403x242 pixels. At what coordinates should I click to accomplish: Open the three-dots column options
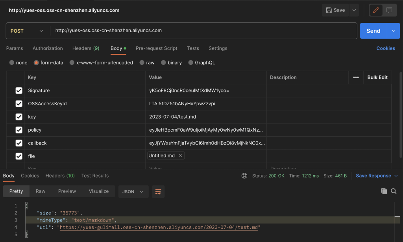click(356, 77)
